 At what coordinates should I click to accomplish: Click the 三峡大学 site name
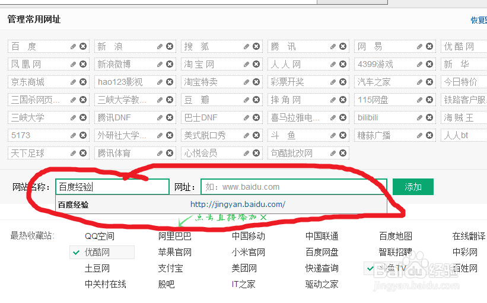click(28, 117)
